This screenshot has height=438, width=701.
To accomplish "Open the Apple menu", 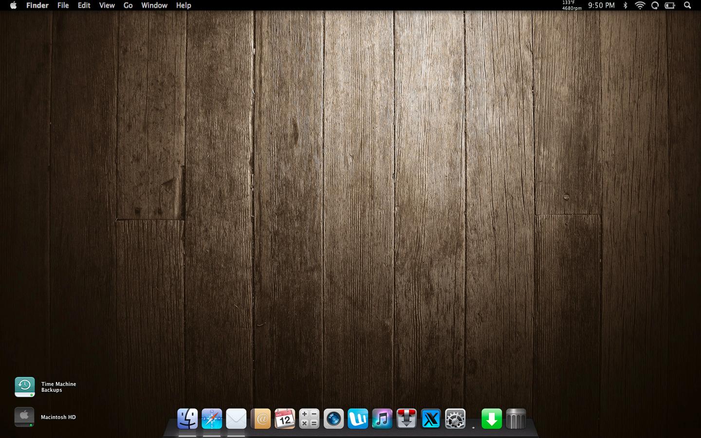I will [x=13, y=5].
